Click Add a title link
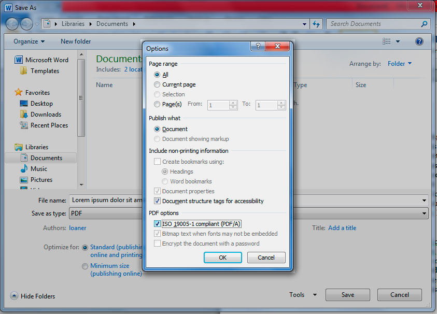The width and height of the screenshot is (437, 314). pos(342,228)
